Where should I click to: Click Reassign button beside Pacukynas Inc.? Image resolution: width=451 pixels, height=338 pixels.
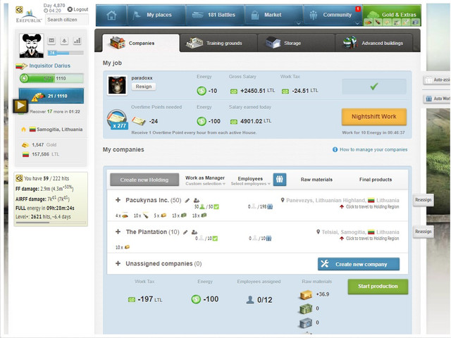423,200
